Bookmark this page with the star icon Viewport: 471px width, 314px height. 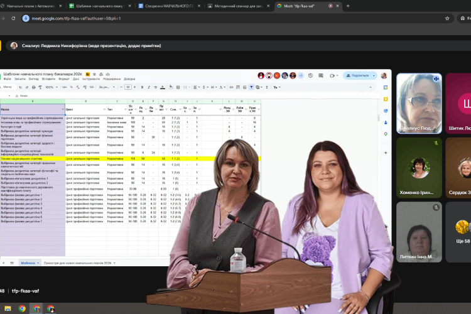447,18
